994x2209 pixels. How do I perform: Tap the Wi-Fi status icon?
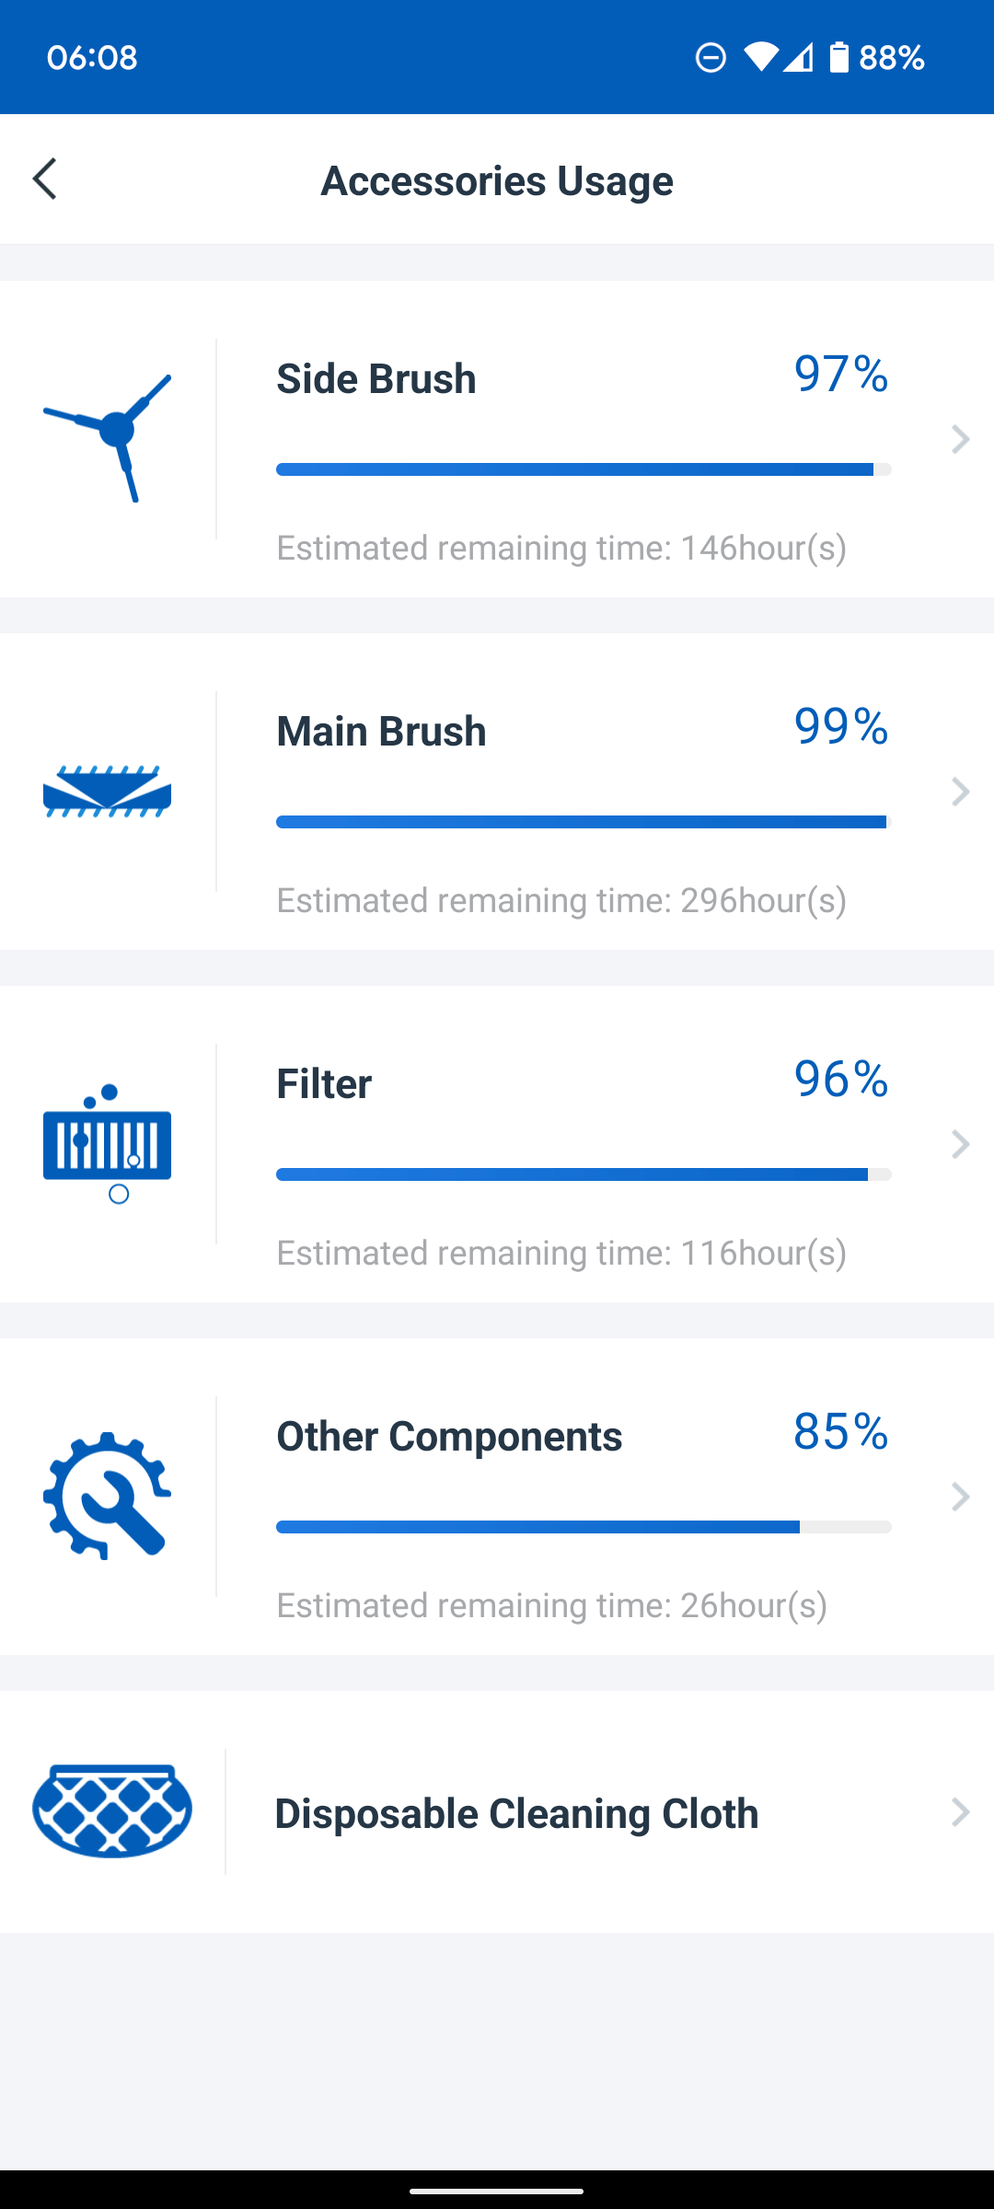pyautogui.click(x=759, y=58)
